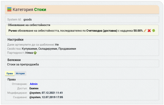Click the Свойства label
The width and height of the screenshot is (164, 105).
pyautogui.click(x=14, y=49)
